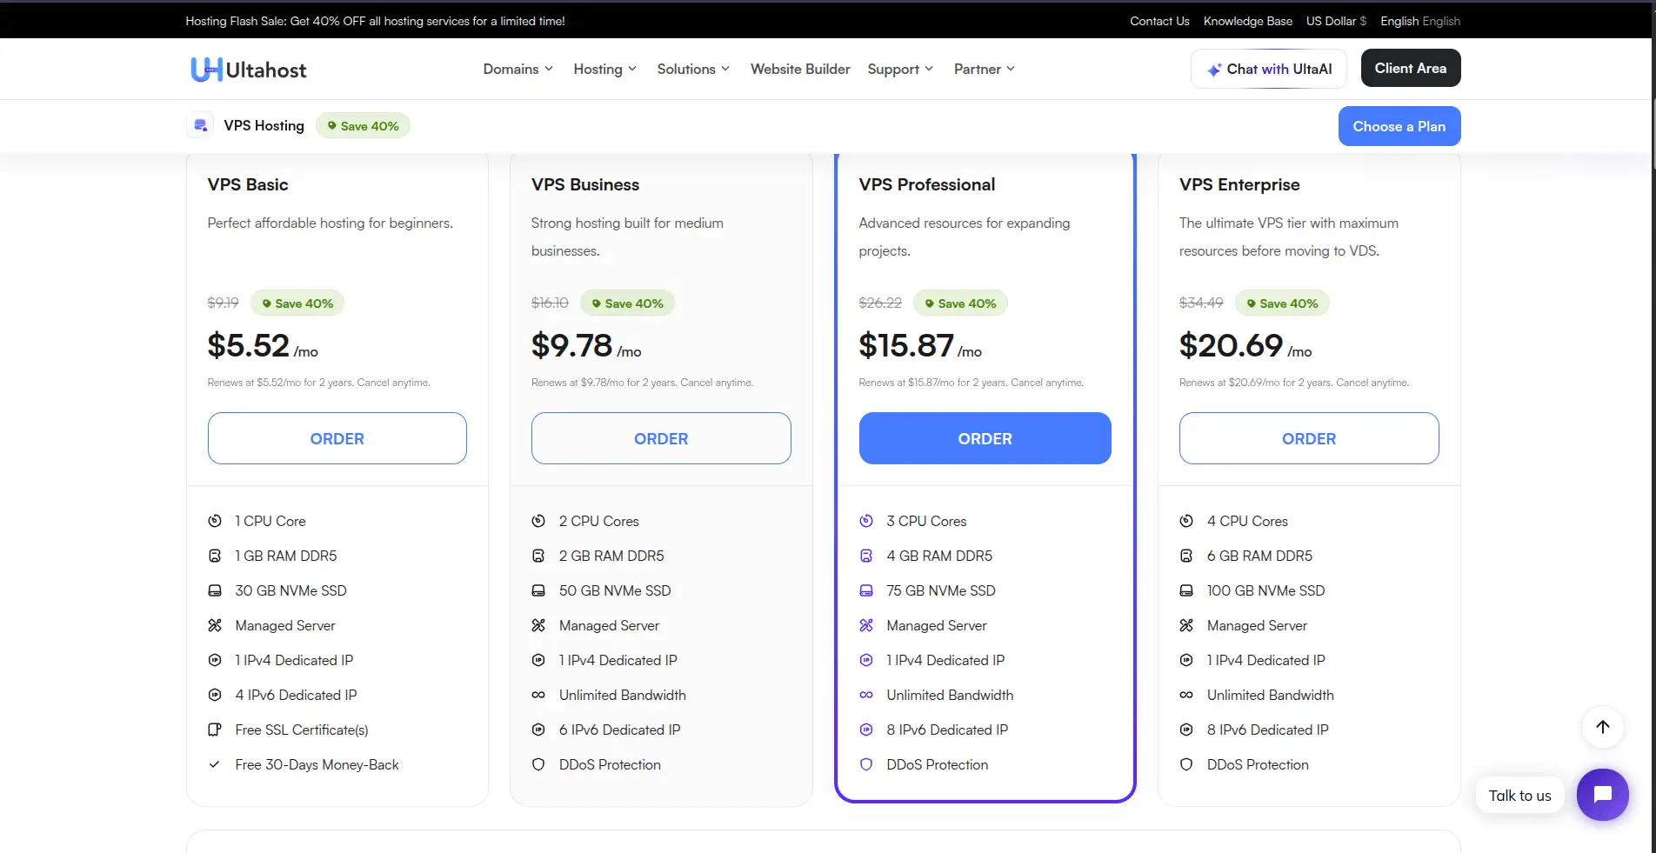The width and height of the screenshot is (1656, 853).
Task: Start Chat with UltaAI
Action: click(1268, 69)
